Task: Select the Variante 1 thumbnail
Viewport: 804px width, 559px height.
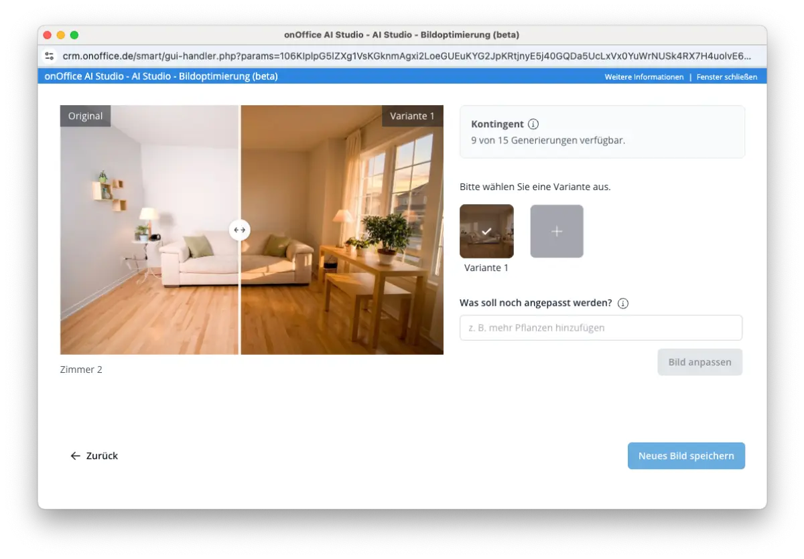Action: tap(486, 231)
